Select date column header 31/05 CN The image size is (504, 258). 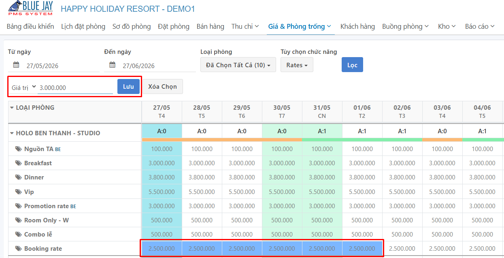pos(322,111)
